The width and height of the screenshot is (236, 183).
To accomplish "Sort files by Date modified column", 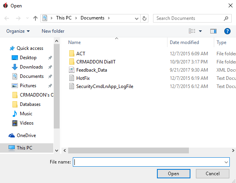I will click(184, 42).
